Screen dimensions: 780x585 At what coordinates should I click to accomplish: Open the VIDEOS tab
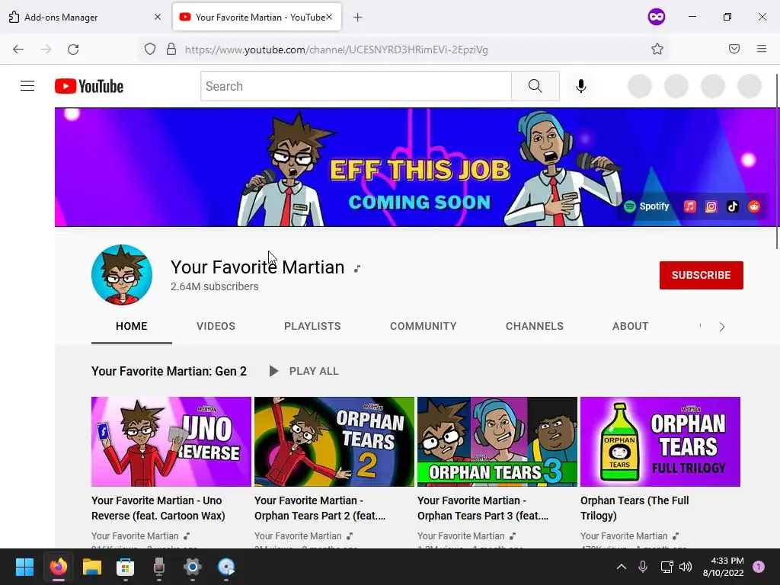(216, 326)
